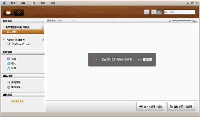Viewport: 200px width, 117px height.
Task: Refresh the connected shared devices list
Action: pyautogui.click(x=42, y=40)
